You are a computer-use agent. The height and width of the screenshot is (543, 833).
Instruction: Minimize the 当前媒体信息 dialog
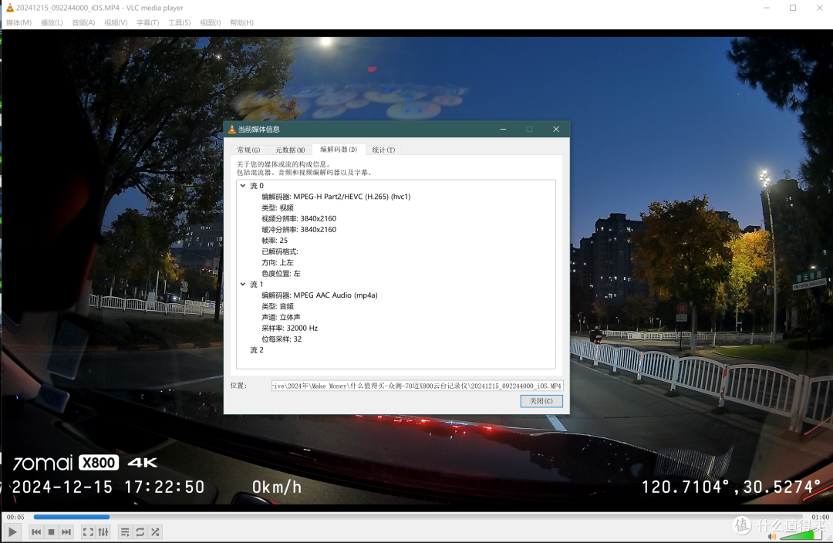[503, 129]
